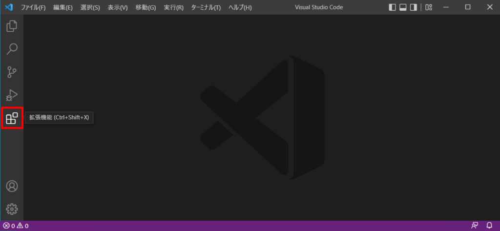500x231 pixels.
Task: Toggle the primary side bar layout icon
Action: pyautogui.click(x=392, y=7)
